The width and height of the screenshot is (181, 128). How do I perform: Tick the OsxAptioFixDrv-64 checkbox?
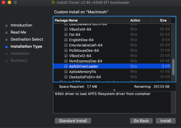click(66, 77)
